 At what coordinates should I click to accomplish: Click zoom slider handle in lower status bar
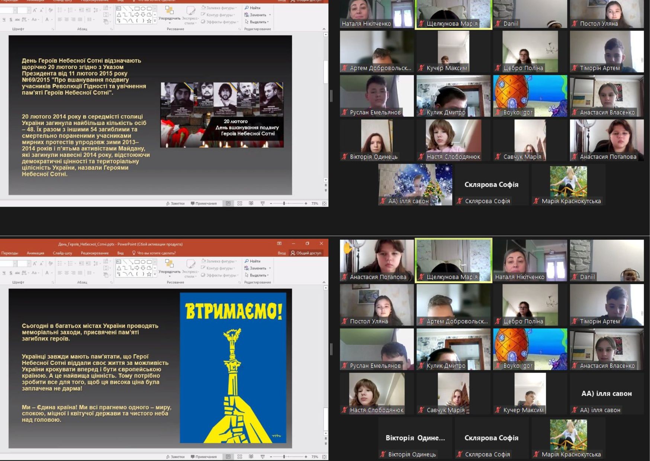click(284, 457)
